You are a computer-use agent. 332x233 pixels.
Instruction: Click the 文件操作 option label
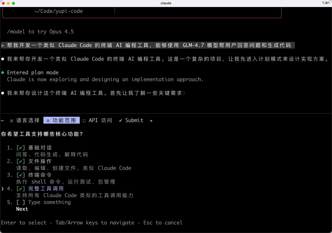click(x=40, y=161)
